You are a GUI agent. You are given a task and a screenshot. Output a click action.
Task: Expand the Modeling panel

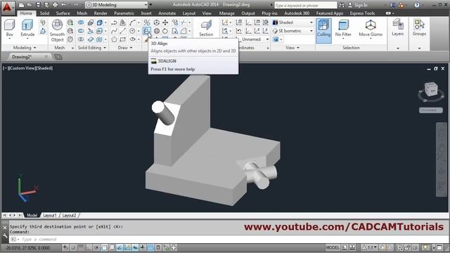point(25,48)
